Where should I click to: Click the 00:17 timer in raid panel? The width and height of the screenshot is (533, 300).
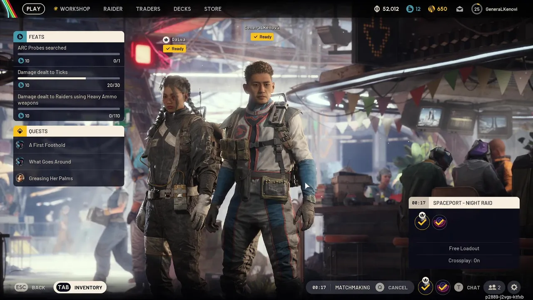tap(418, 203)
